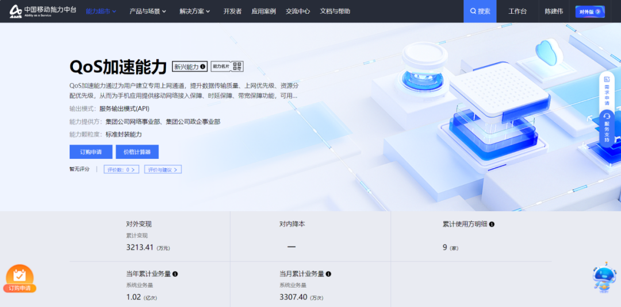621x307 pixels.
Task: Click the user name 陈建伟
Action: 554,11
